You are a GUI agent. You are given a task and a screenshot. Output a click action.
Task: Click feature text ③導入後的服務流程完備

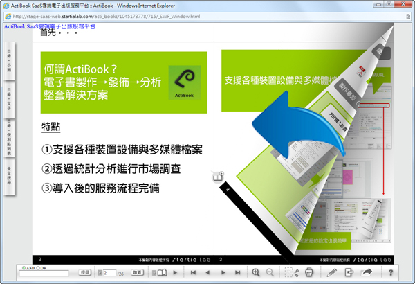100,188
